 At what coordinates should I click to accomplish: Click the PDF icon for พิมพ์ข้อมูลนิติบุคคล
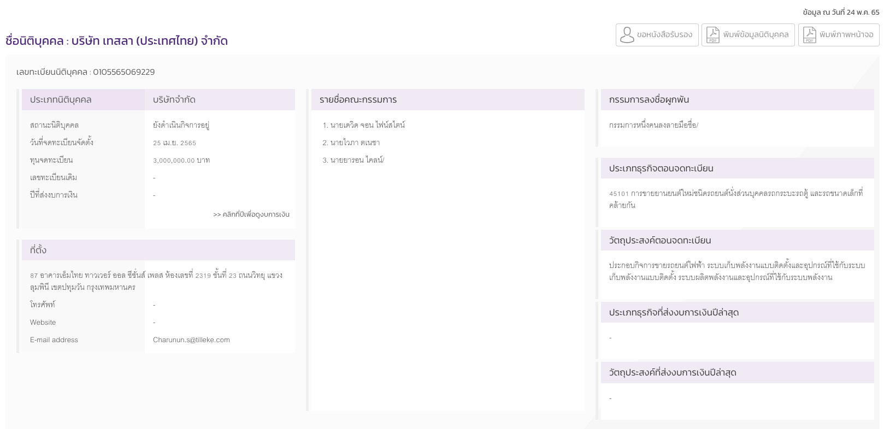tap(713, 35)
